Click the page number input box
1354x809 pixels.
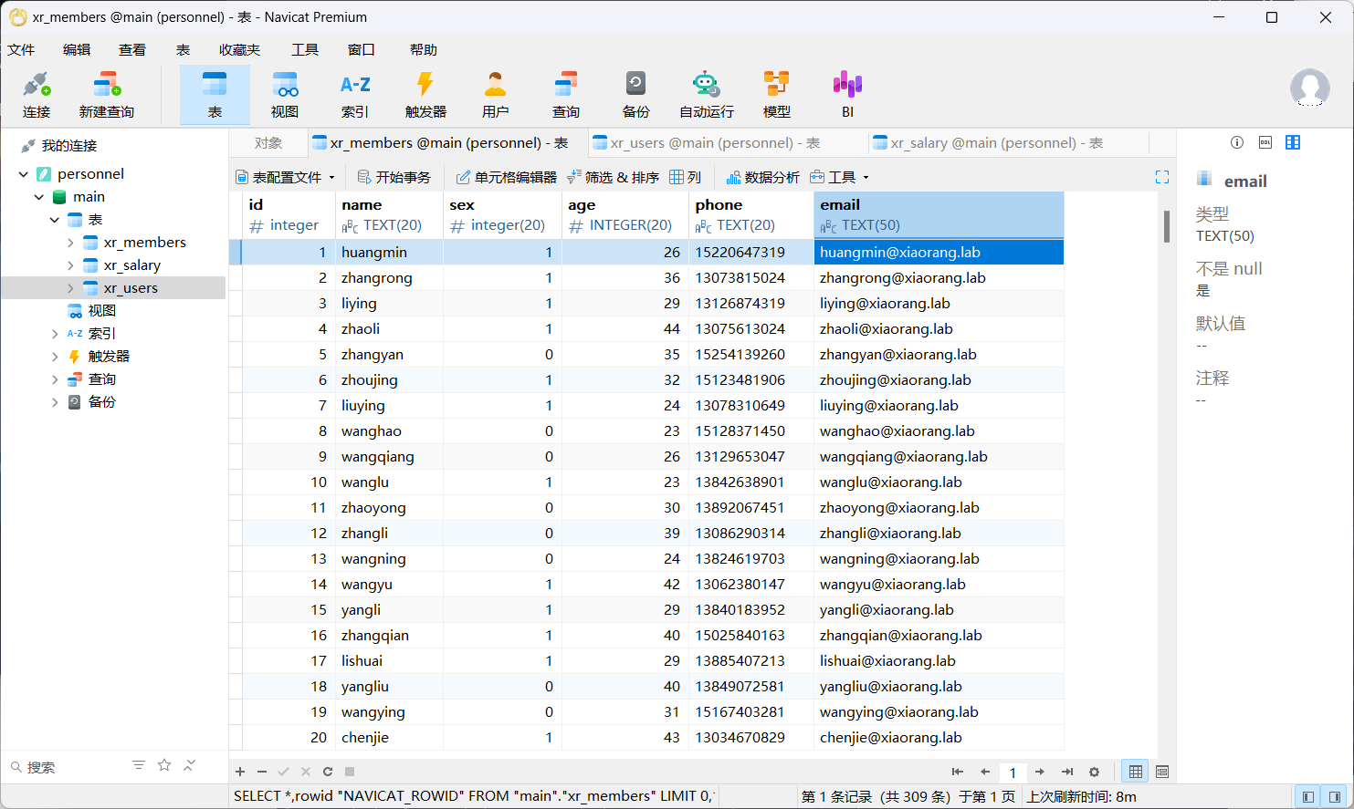pyautogui.click(x=1013, y=773)
